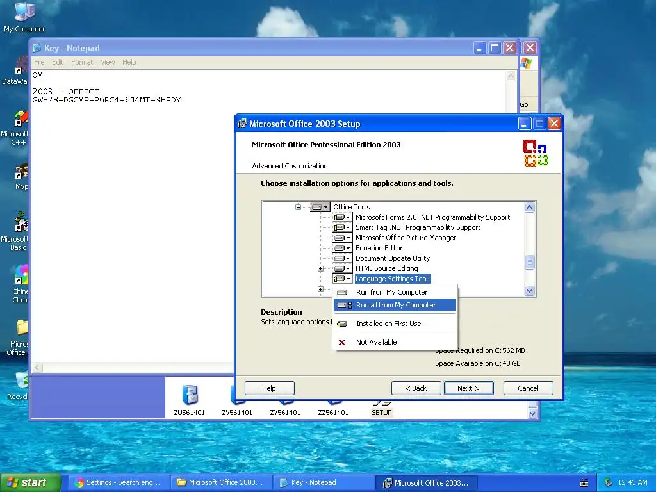Screen dimensions: 656x492
Task: Click the Notepad title bar icon
Action: click(37, 48)
